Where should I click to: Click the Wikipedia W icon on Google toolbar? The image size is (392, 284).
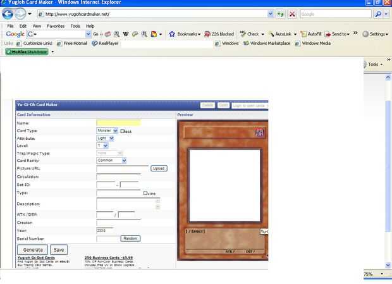pos(125,34)
